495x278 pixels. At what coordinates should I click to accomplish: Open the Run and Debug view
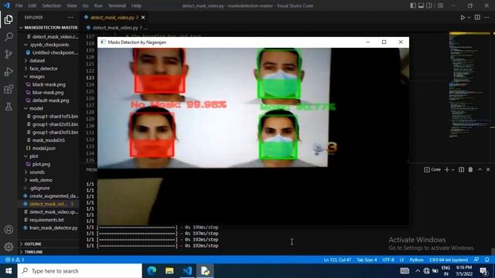coord(9,72)
